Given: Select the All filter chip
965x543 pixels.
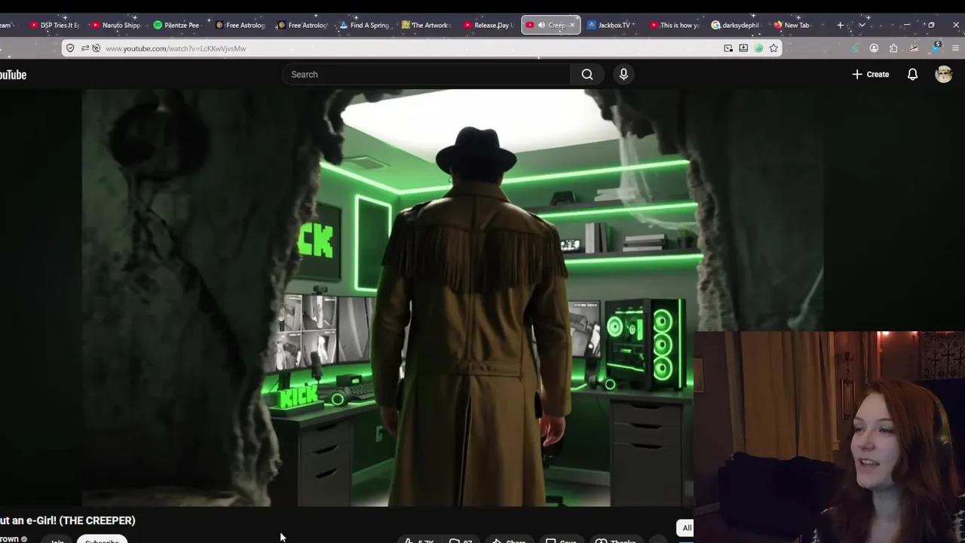Looking at the screenshot, I should [x=687, y=528].
